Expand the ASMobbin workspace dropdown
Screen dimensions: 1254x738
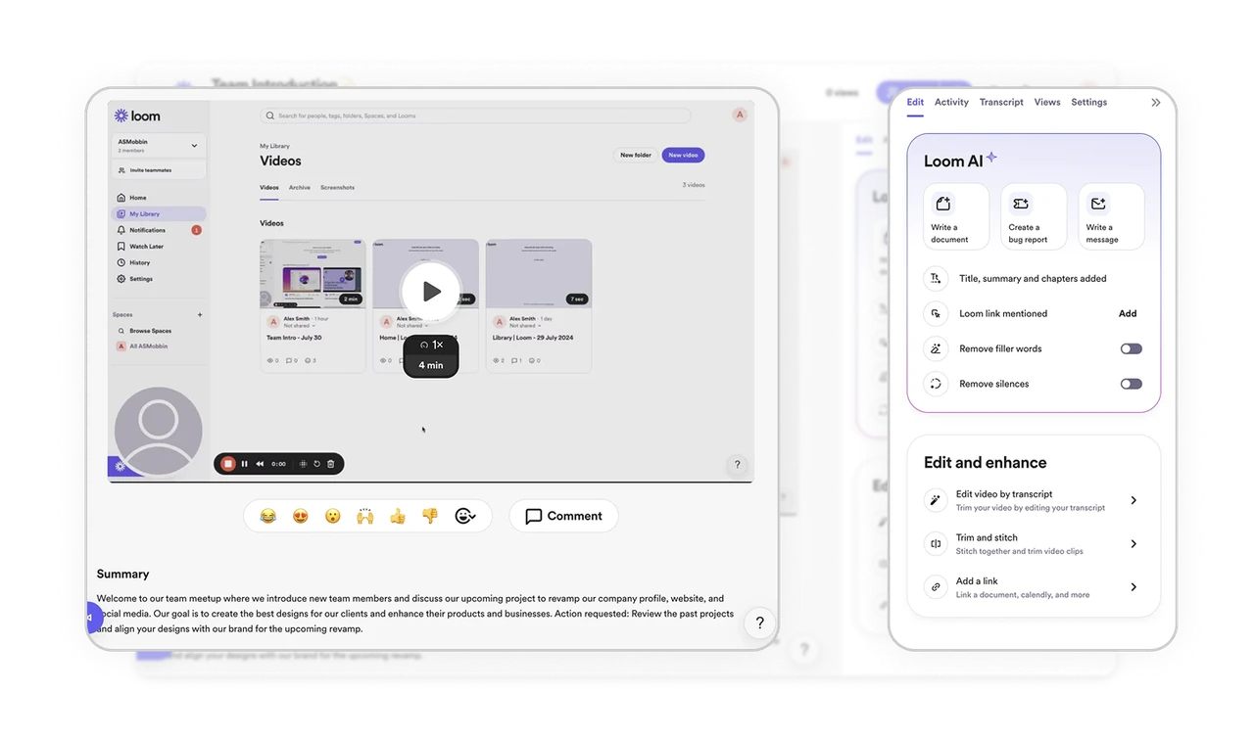click(x=195, y=145)
